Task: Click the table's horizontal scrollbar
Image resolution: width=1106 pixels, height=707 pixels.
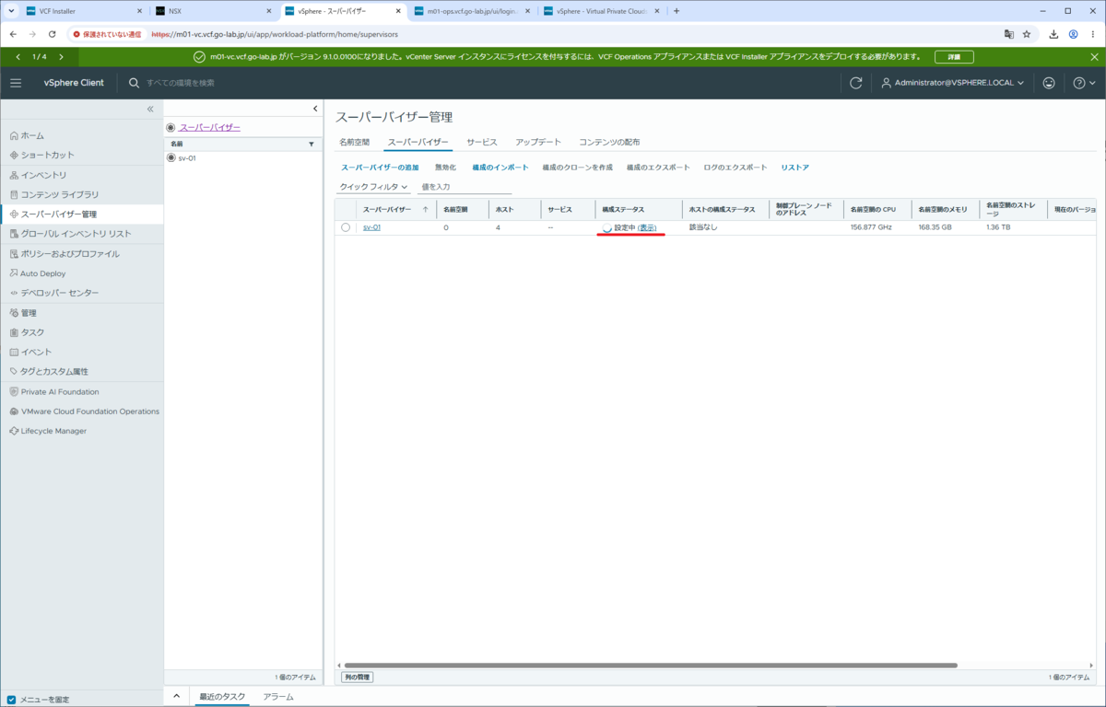Action: click(x=650, y=665)
